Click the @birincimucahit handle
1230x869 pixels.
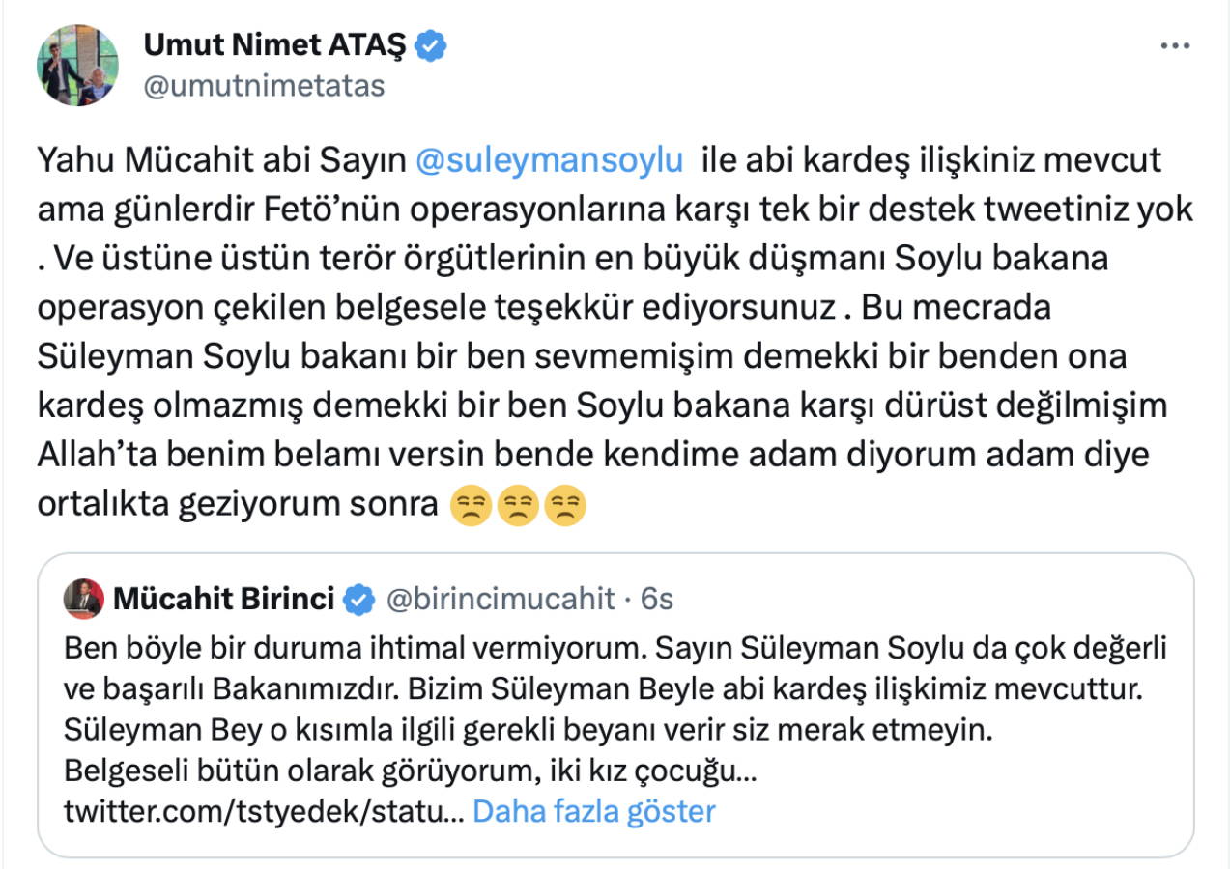[x=501, y=600]
